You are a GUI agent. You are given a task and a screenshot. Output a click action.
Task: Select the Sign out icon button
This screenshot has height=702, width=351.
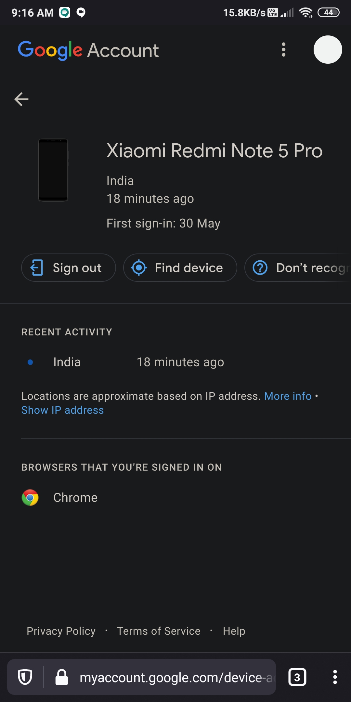[x=37, y=267]
